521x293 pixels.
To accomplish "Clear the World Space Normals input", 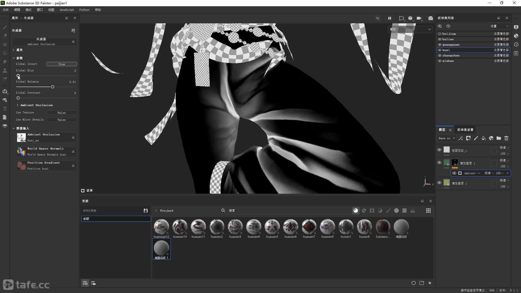I will tap(73, 152).
